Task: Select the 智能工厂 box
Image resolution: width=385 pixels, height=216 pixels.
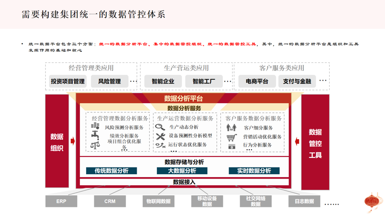Action: 204,81
